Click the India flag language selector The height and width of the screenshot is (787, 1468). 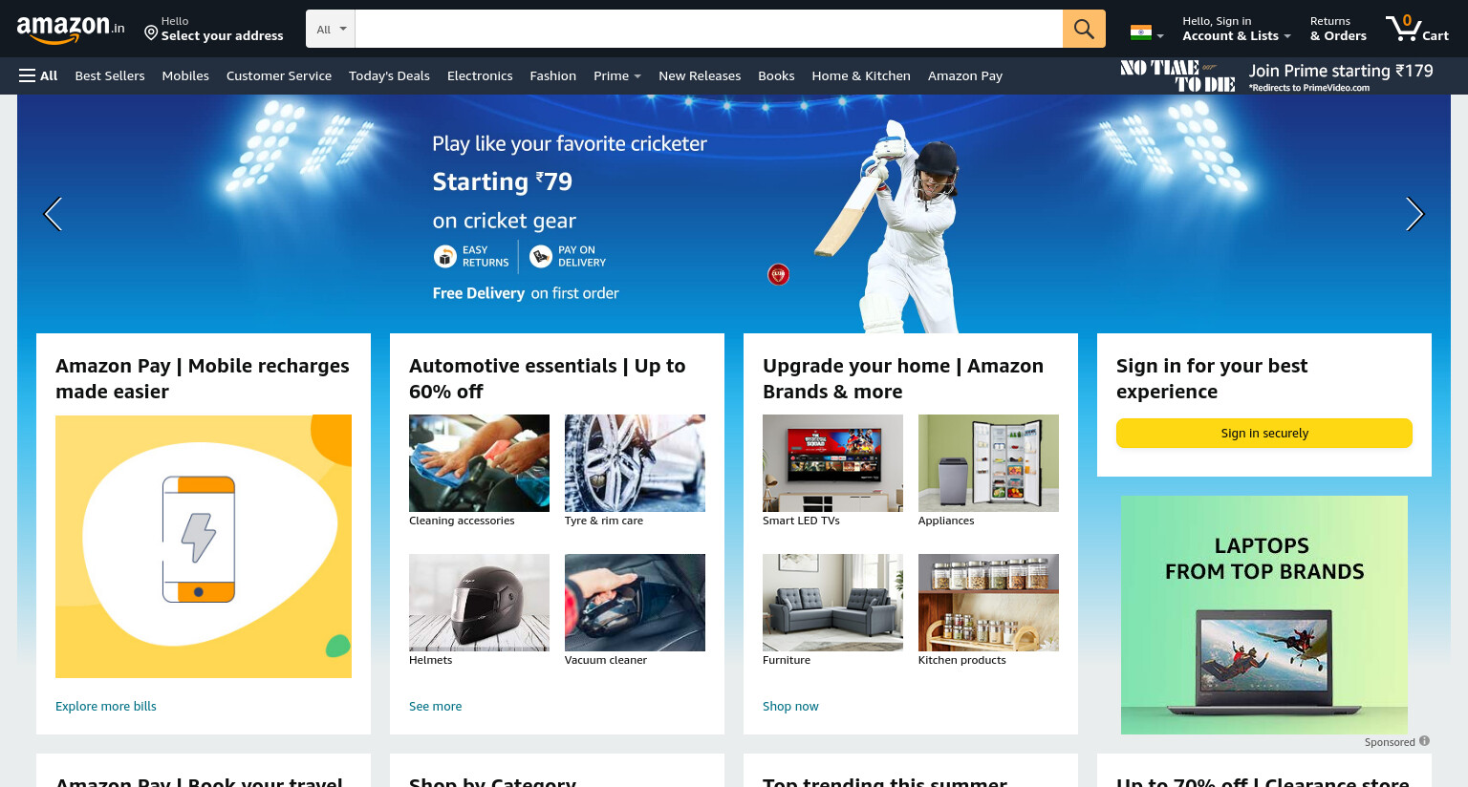[1146, 32]
